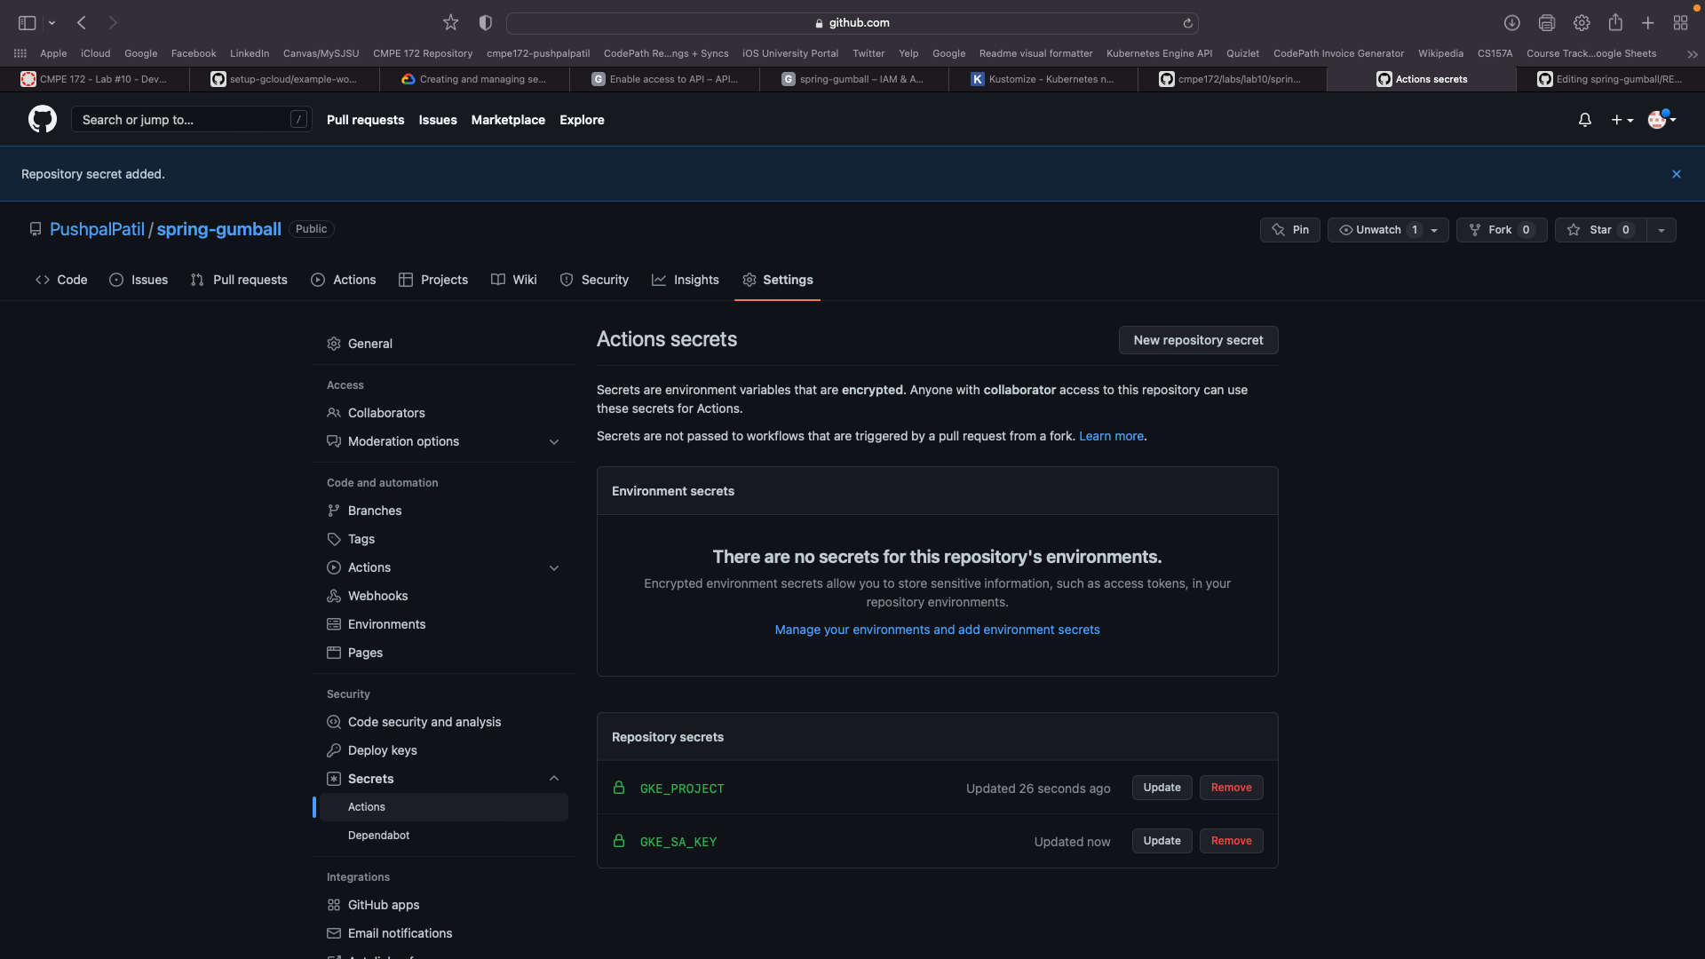Click the GitHub logo home icon
Screen dimensions: 1705x959
[x=42, y=119]
